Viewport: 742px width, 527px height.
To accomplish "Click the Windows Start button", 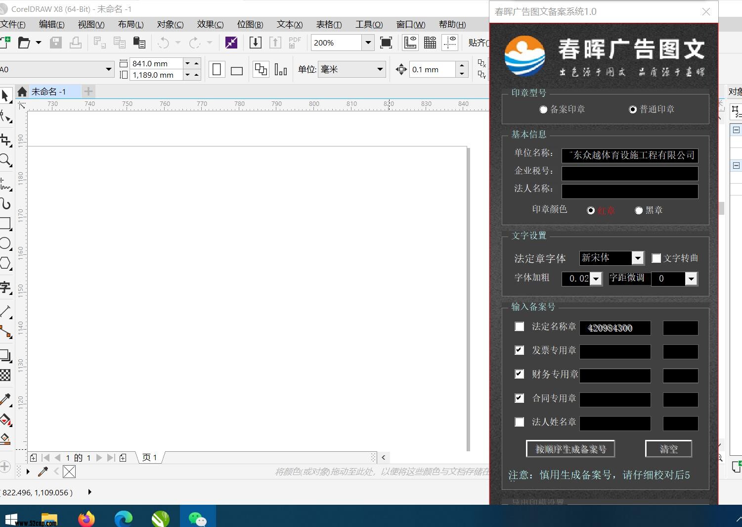I will (x=11, y=518).
